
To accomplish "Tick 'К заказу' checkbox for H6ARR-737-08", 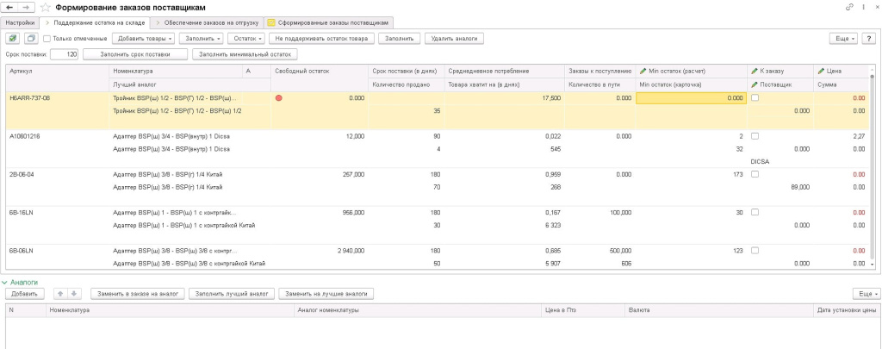I will pos(755,98).
